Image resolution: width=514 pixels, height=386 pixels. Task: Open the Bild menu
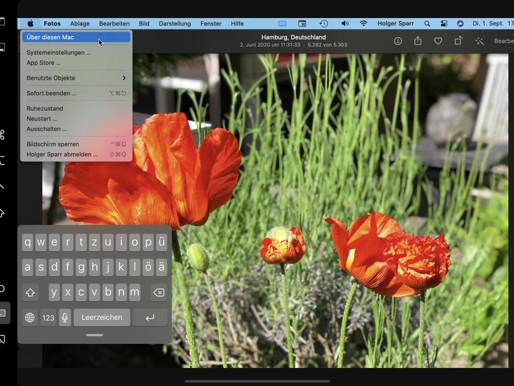pyautogui.click(x=144, y=23)
